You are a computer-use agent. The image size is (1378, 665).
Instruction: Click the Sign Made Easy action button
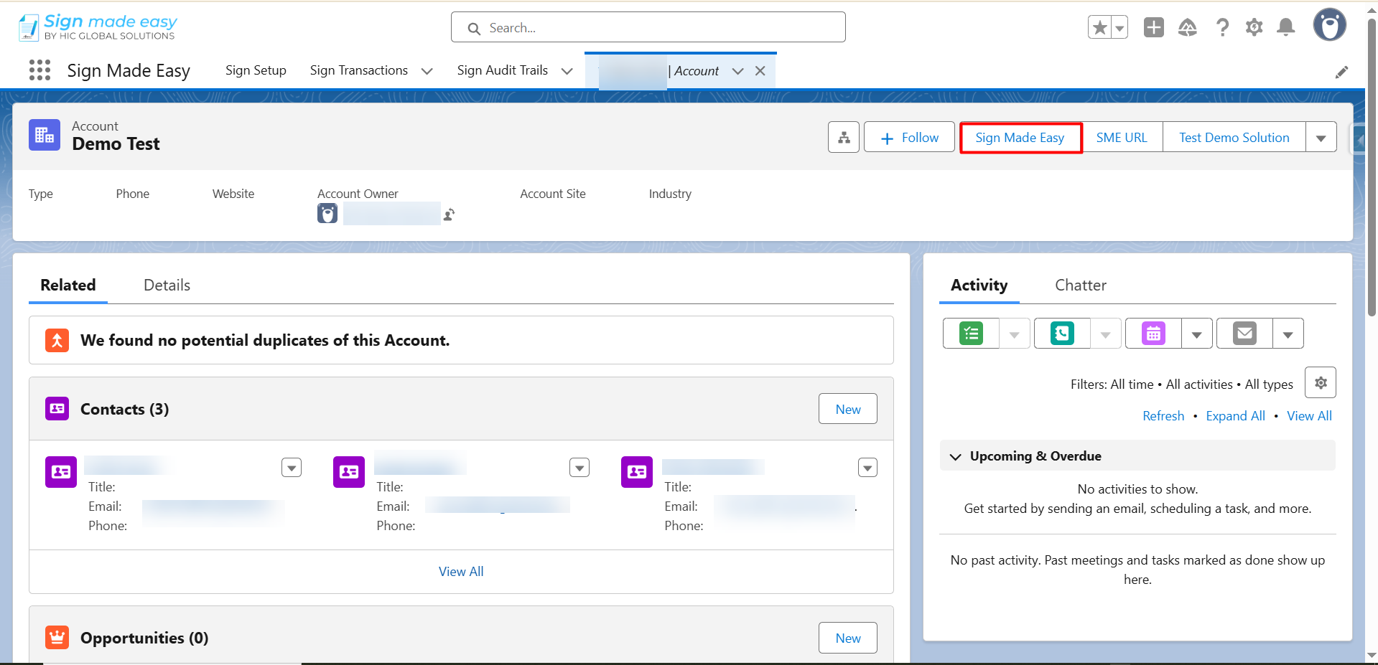(x=1020, y=137)
